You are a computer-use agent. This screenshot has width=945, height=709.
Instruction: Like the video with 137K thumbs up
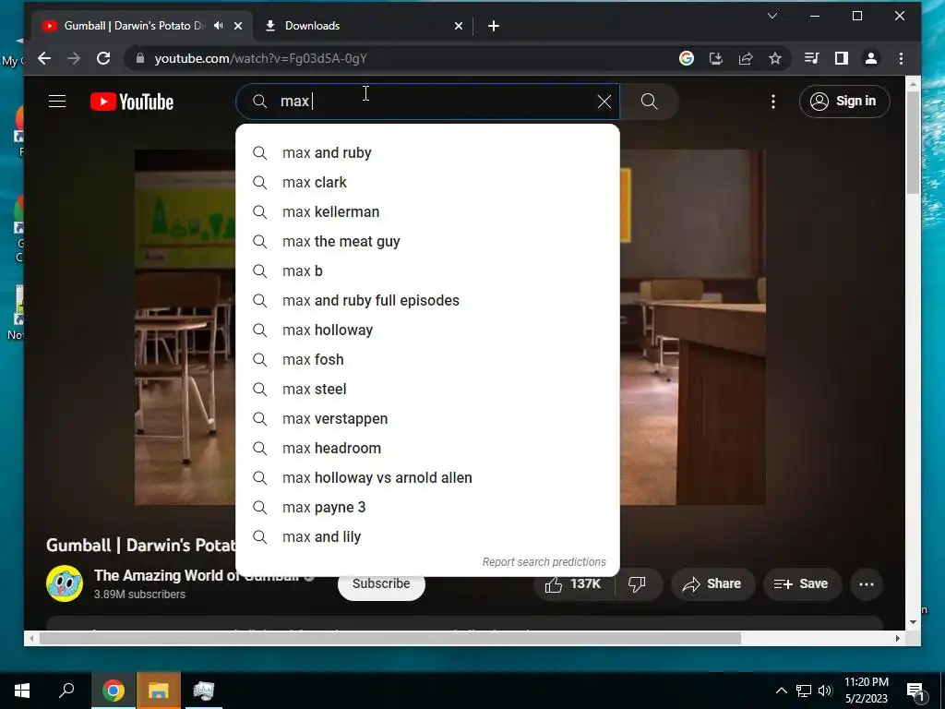573,583
